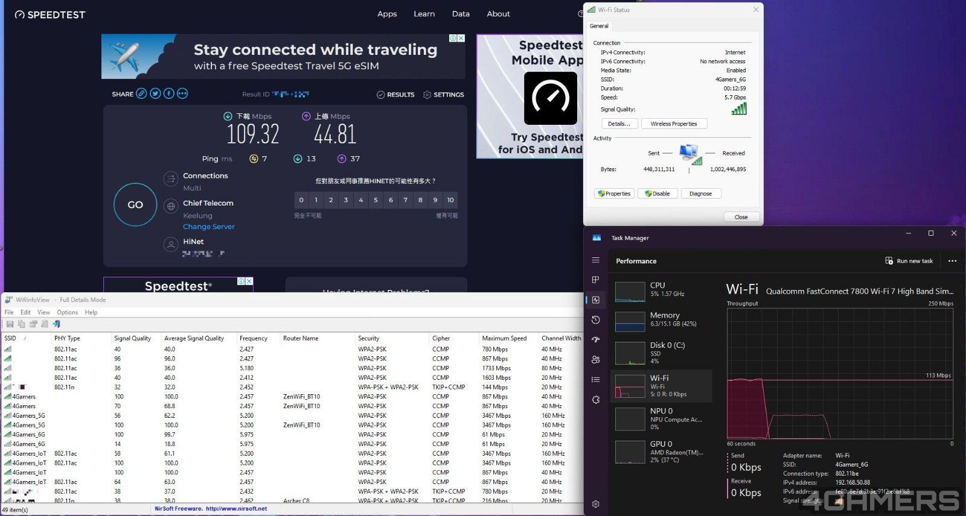Open Task Manager hamburger navigation menu
The image size is (966, 516).
[596, 260]
